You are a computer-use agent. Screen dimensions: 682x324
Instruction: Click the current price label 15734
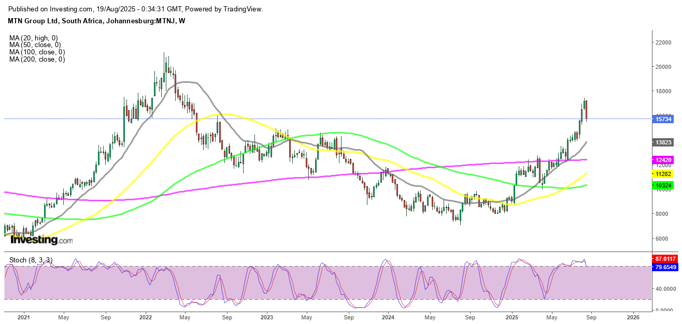pyautogui.click(x=664, y=119)
